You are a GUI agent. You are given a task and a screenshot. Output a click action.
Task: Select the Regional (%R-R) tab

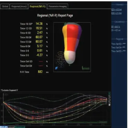[38, 6]
